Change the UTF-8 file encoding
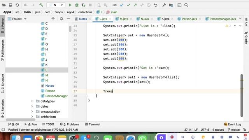The image size is (249, 140). click(x=205, y=129)
